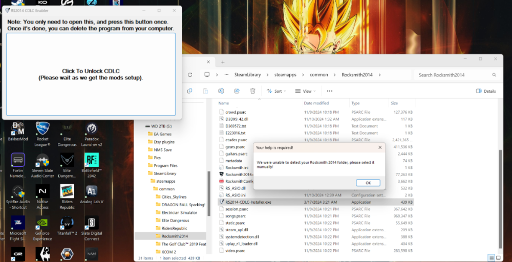The width and height of the screenshot is (512, 262).
Task: Click SteamLibrary in the address bar breadcrumb
Action: [247, 75]
